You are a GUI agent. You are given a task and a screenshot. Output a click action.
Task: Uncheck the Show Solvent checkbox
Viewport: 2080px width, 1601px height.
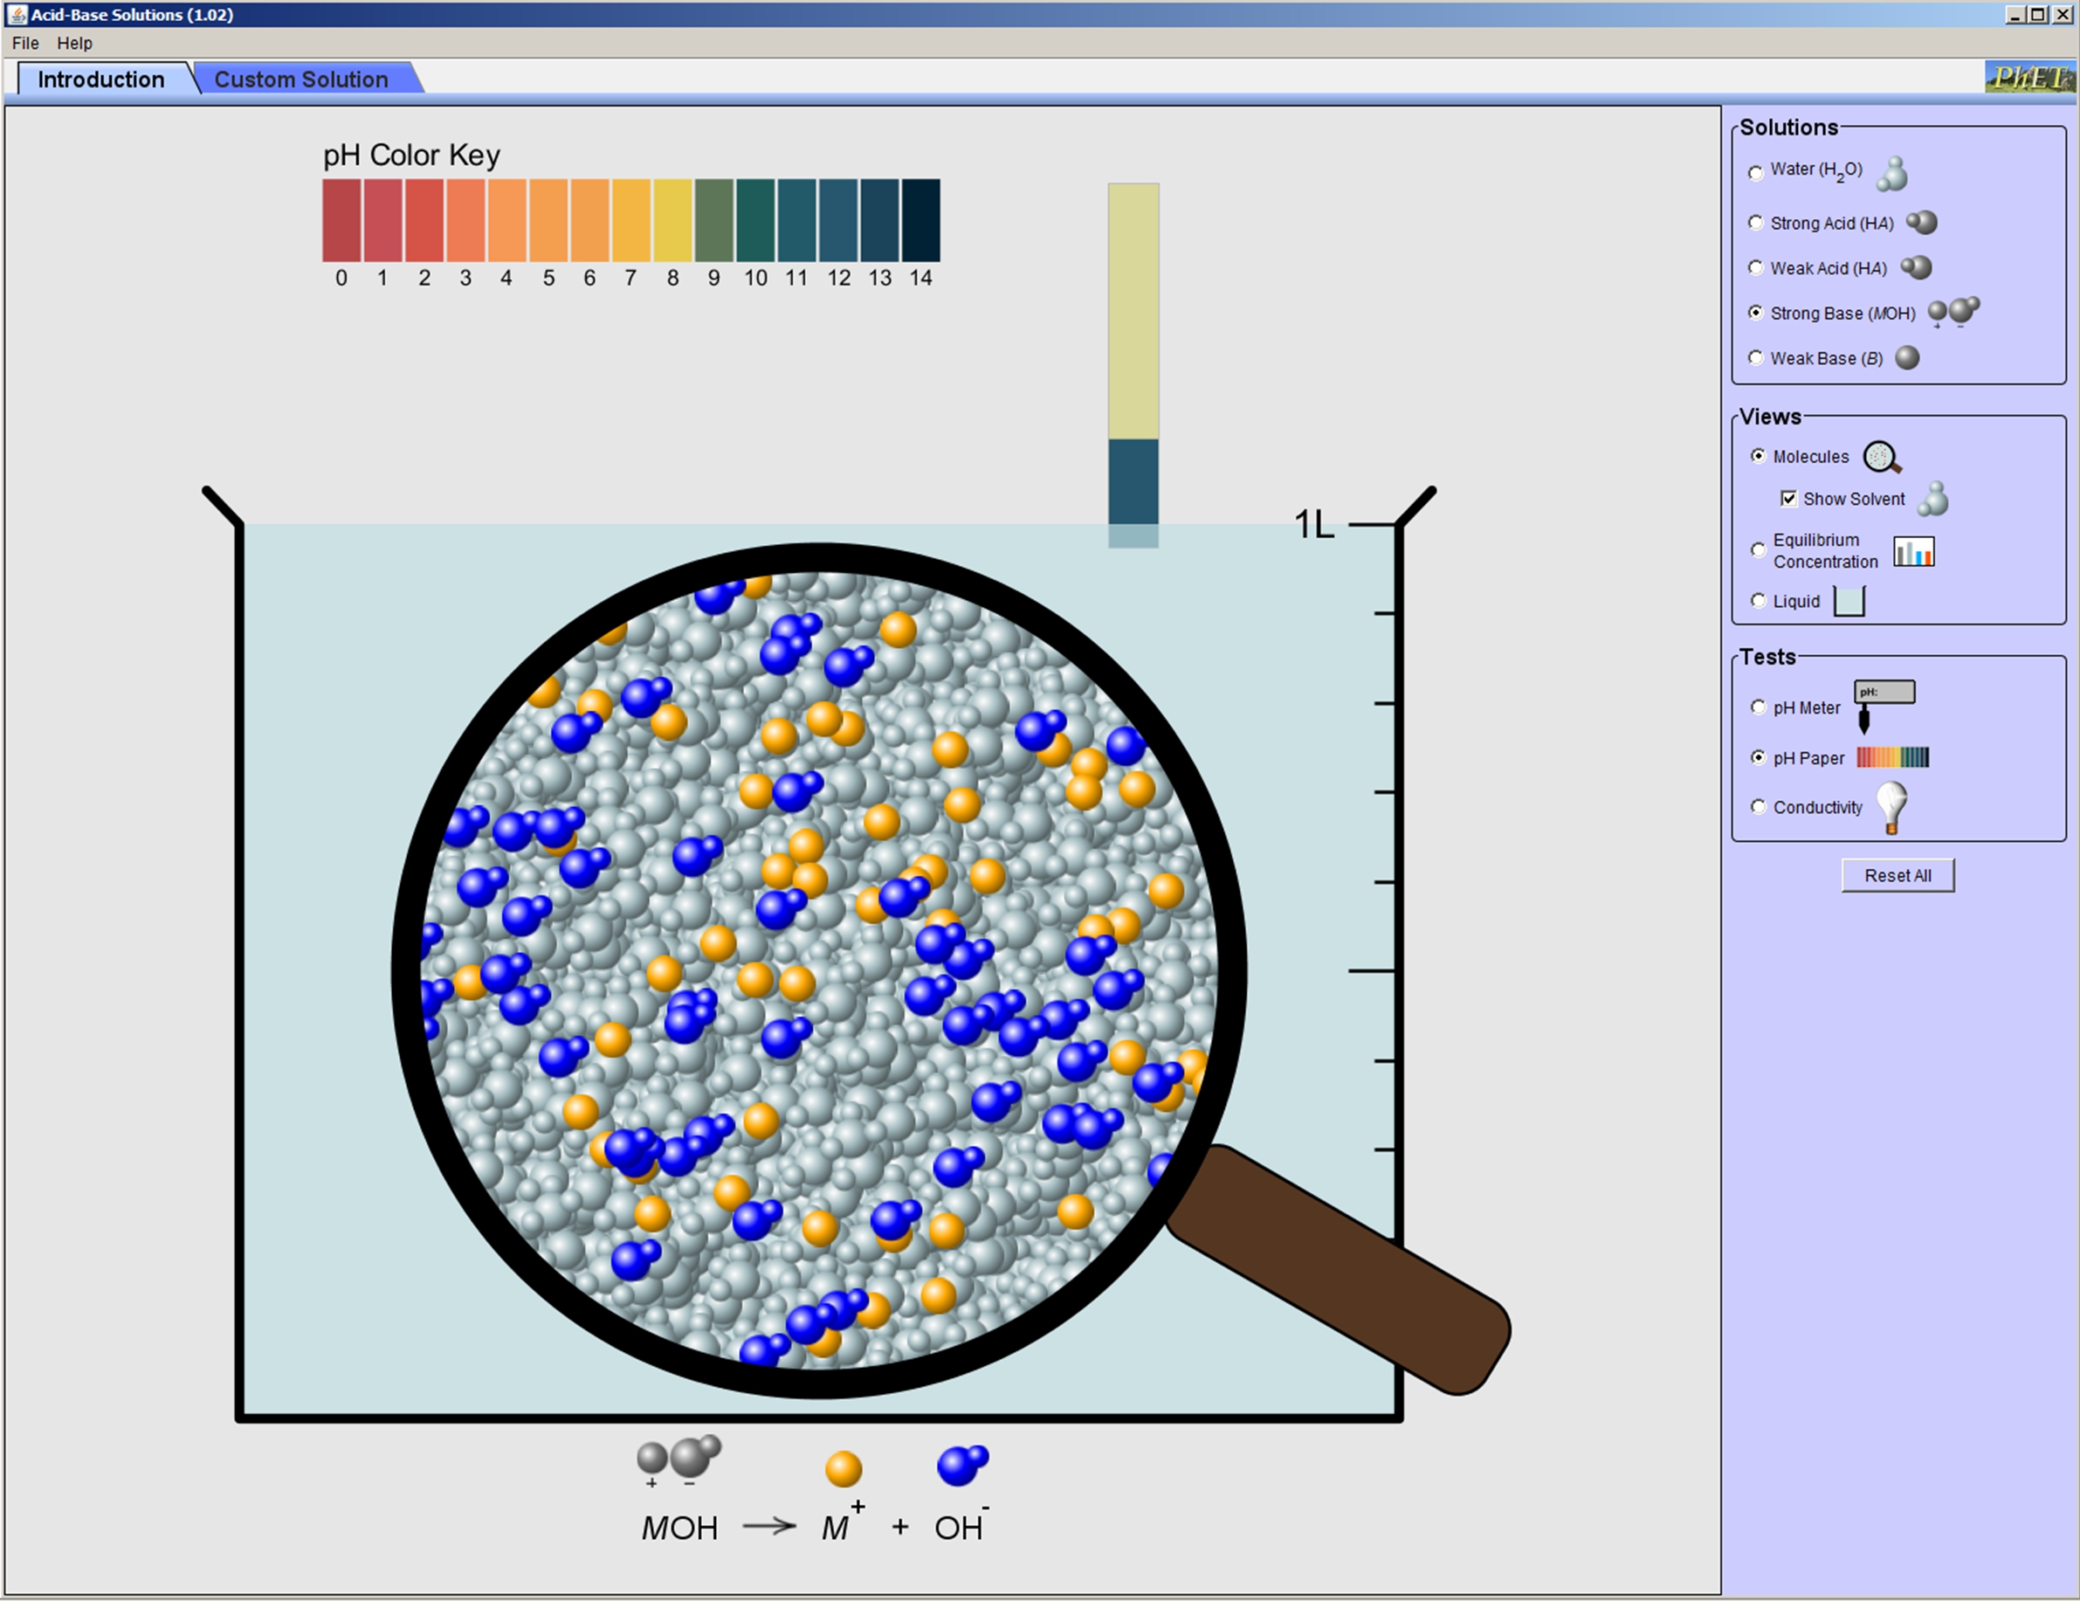(1787, 498)
